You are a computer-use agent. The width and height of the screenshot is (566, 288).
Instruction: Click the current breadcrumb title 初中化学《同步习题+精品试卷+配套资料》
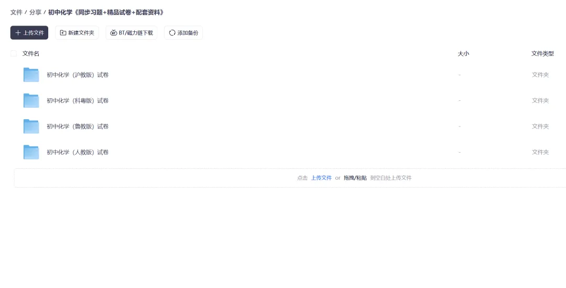pos(106,12)
